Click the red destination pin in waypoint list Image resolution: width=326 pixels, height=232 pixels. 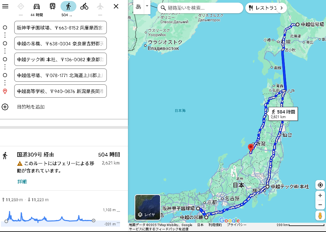5,91
